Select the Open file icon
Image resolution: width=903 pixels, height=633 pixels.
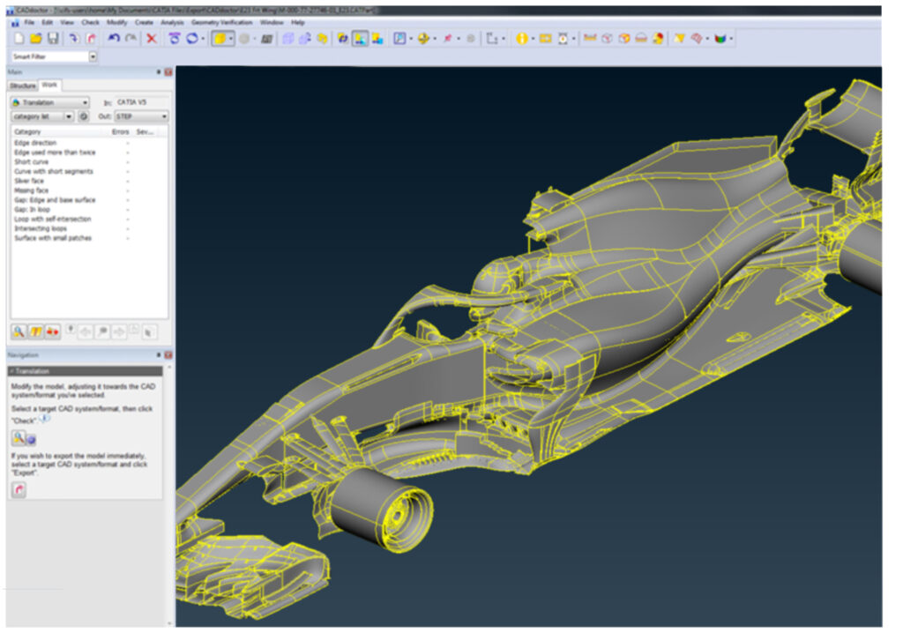click(37, 38)
